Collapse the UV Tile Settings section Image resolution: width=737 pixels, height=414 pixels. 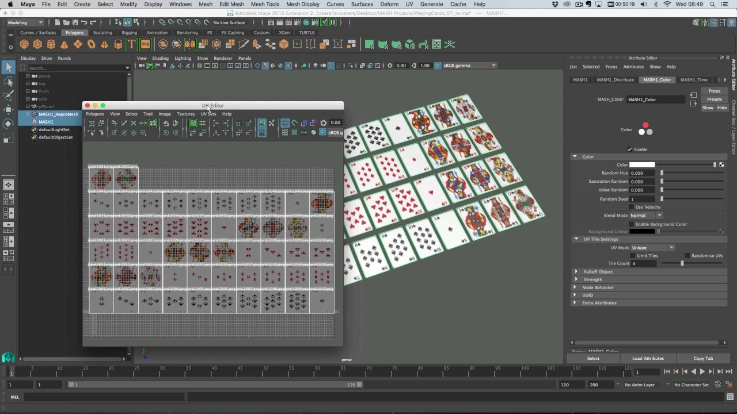(x=576, y=239)
